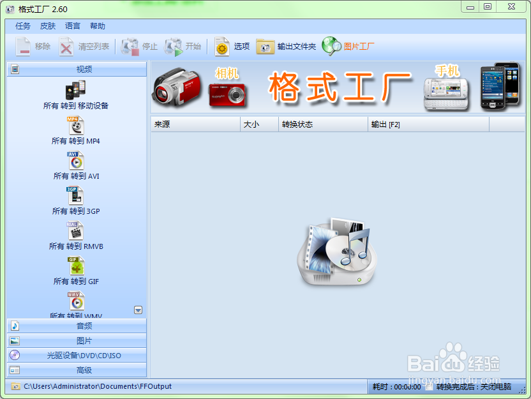Click the black smartphones in banner

click(500, 86)
